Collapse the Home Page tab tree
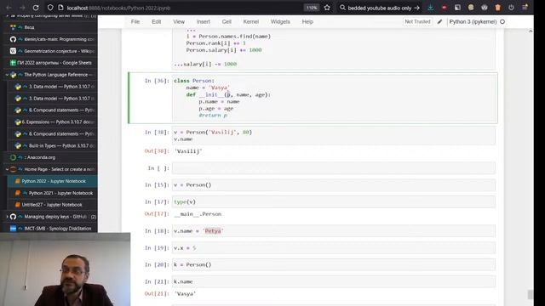545x306 pixels. click(7, 169)
